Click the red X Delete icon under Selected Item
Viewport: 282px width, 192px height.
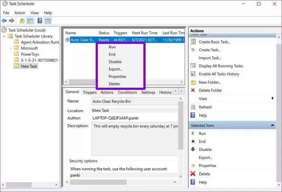[x=193, y=173]
